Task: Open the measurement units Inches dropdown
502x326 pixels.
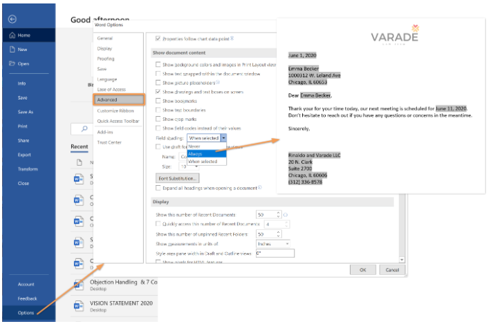Action: [x=273, y=244]
